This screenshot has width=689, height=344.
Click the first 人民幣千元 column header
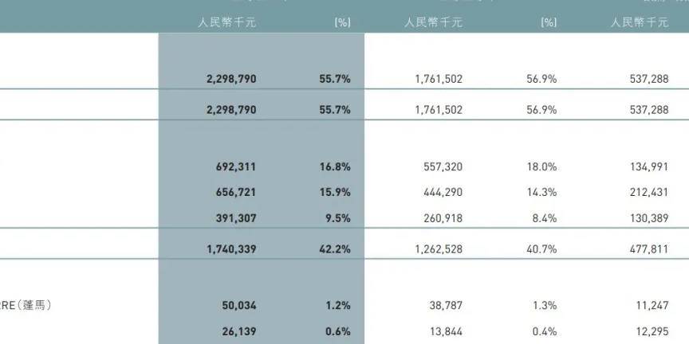[226, 22]
